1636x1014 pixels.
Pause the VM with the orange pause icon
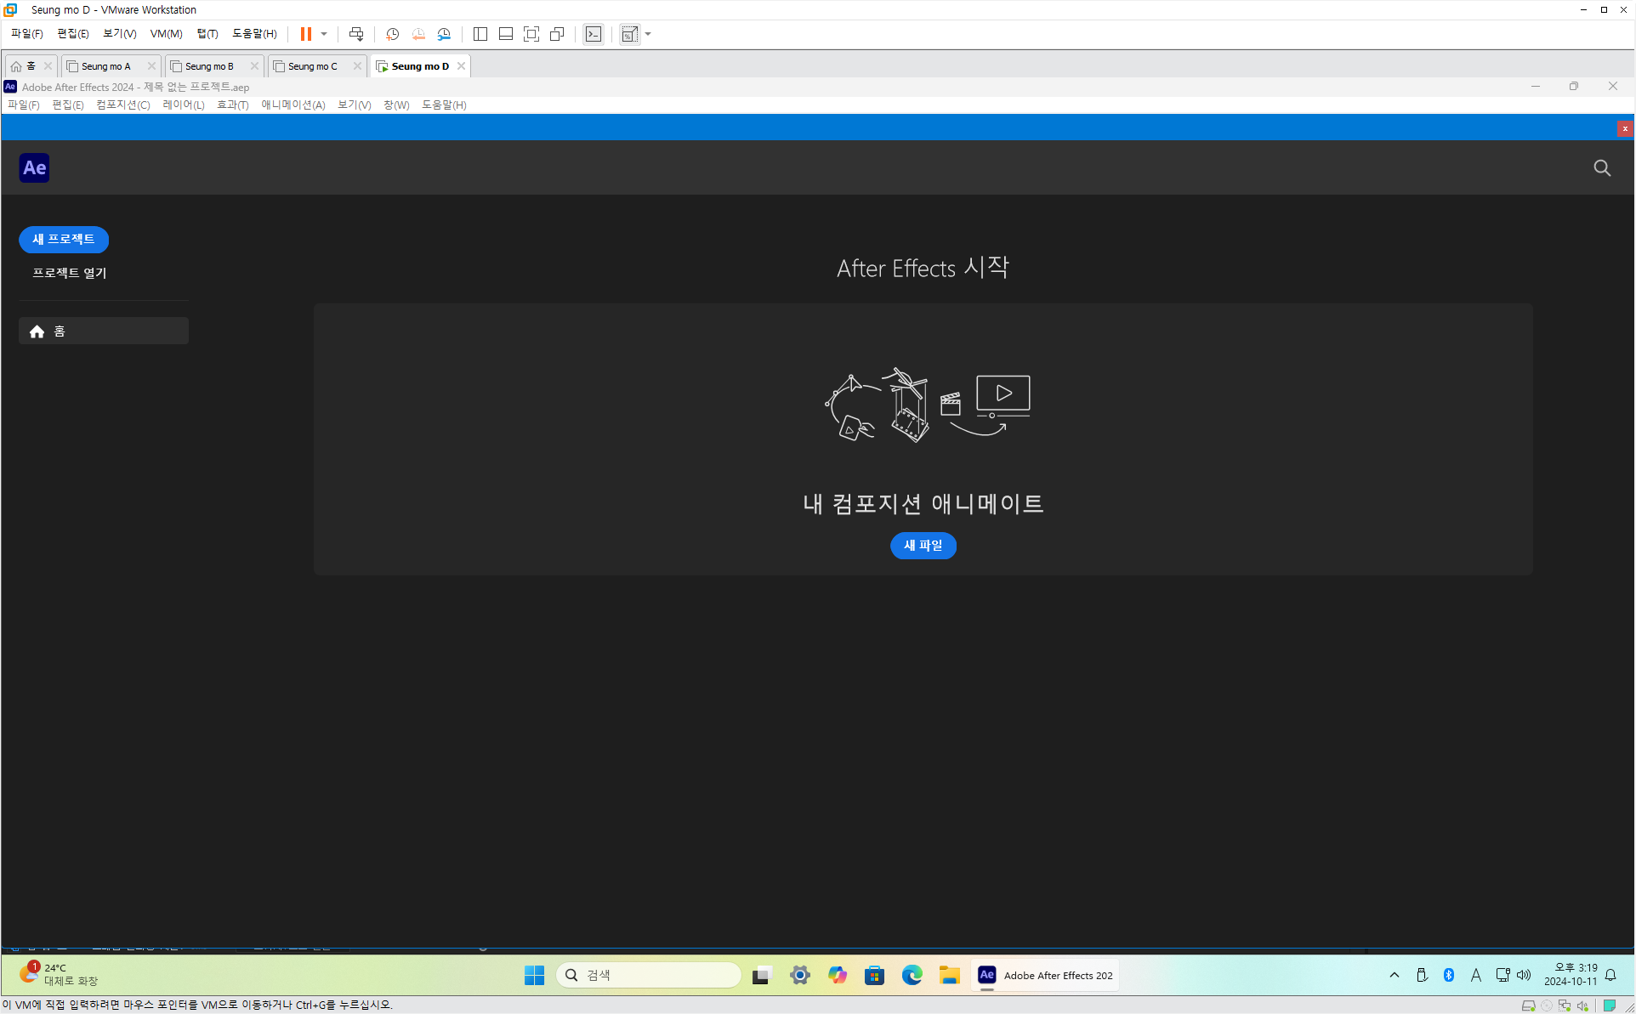click(x=305, y=34)
